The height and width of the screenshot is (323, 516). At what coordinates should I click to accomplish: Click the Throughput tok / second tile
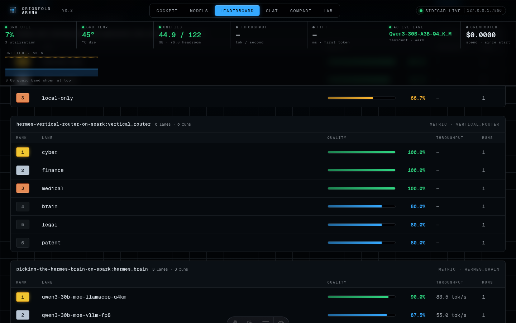[x=268, y=35]
